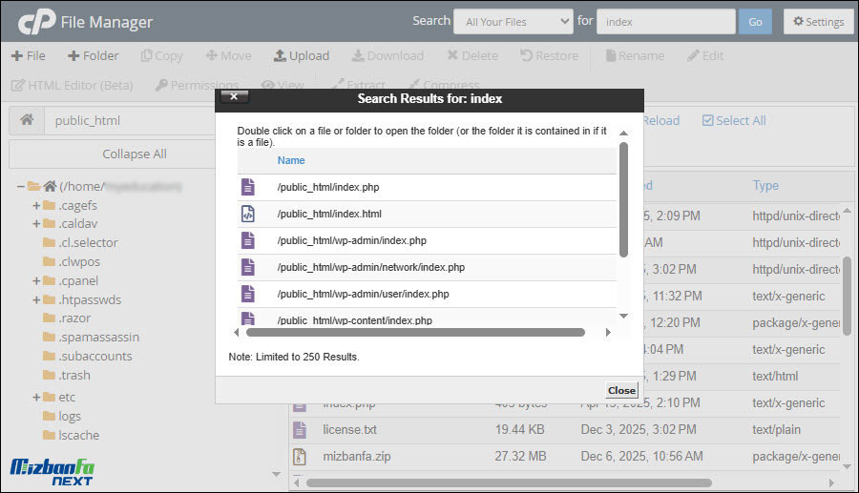Open the Settings gear button
The width and height of the screenshot is (859, 493).
(x=818, y=22)
